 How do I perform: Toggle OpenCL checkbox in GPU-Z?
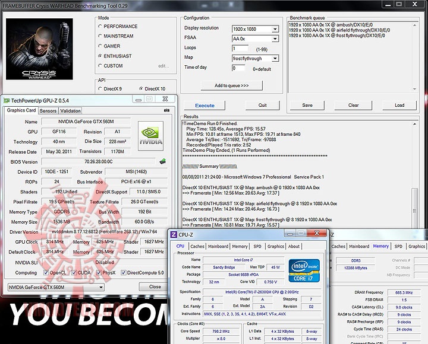(x=46, y=272)
